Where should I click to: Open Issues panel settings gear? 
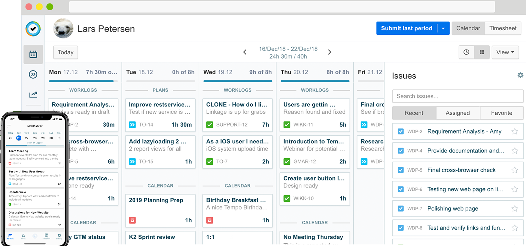[x=520, y=75]
